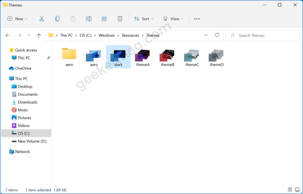Expand chevron between Resources and Themes

[x=143, y=36]
